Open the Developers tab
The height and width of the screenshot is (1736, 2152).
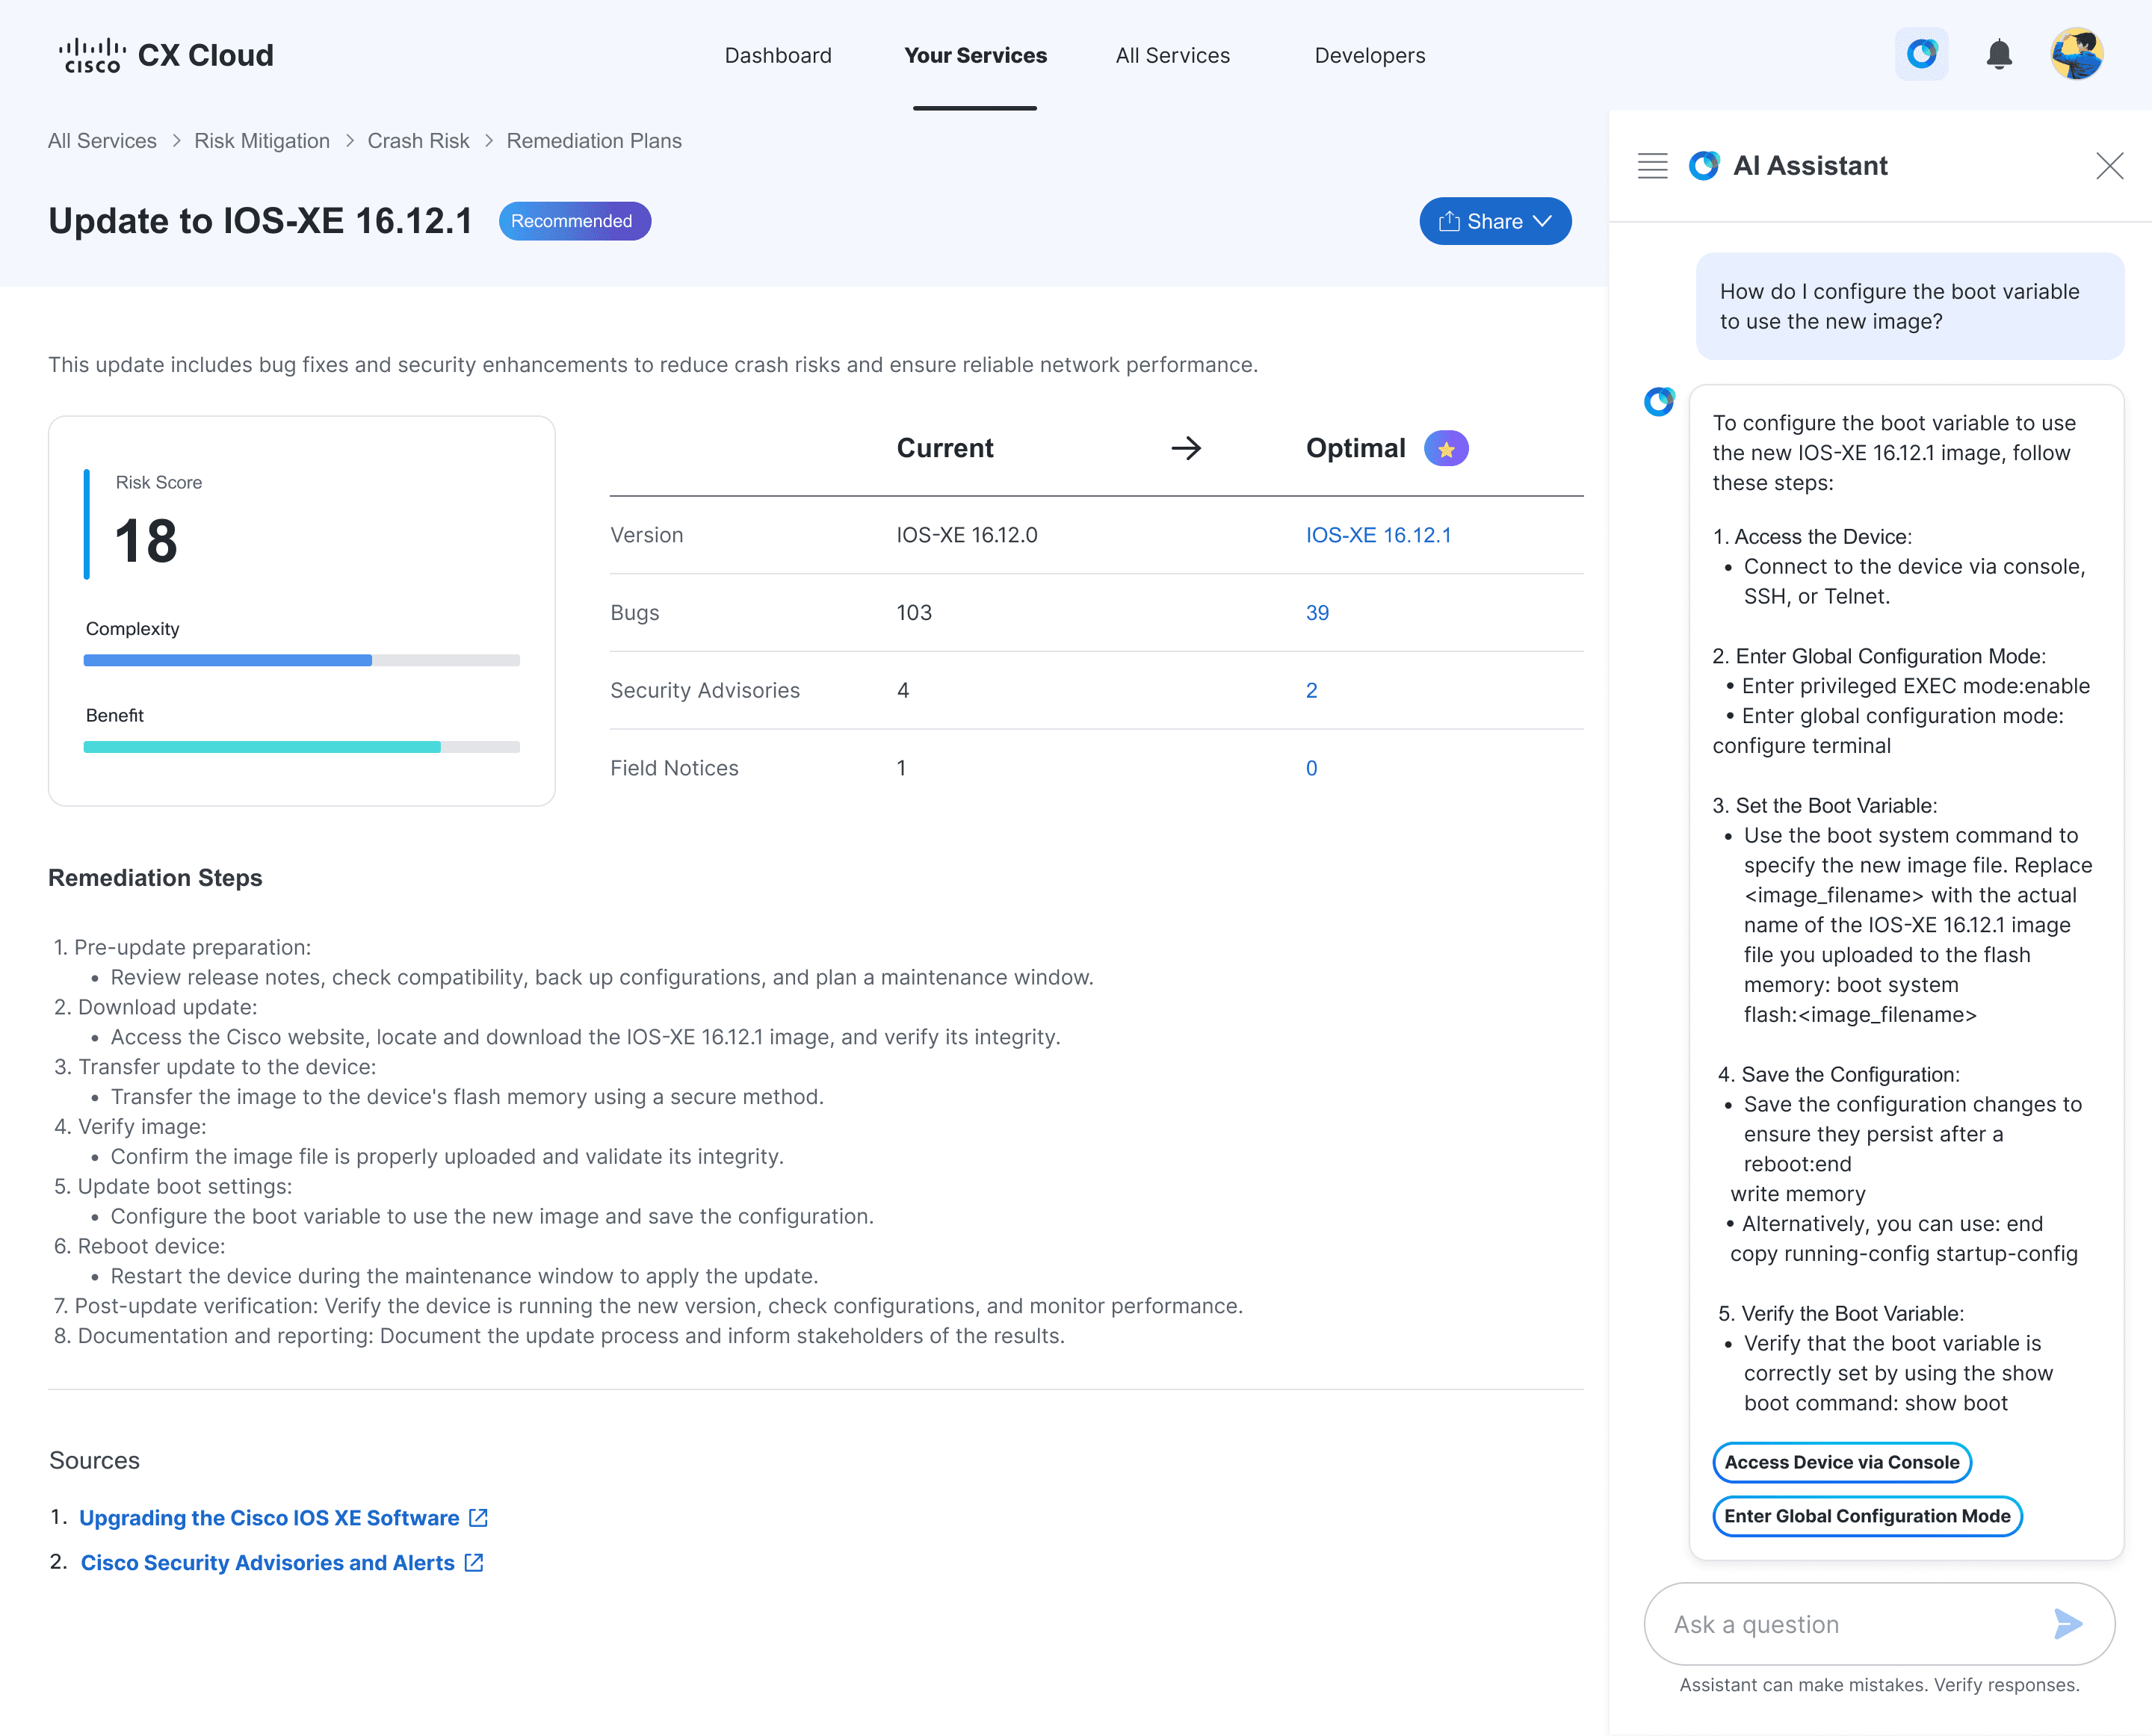tap(1369, 56)
